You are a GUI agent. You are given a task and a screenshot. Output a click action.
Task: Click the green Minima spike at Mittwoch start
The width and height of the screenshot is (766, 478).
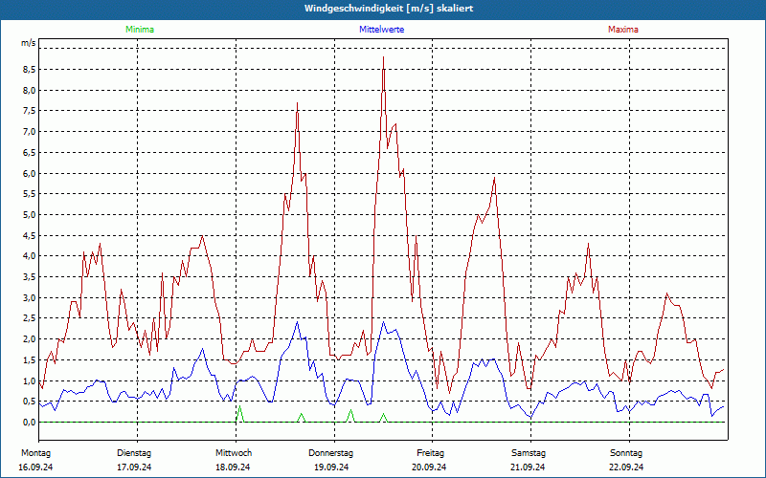(x=239, y=407)
